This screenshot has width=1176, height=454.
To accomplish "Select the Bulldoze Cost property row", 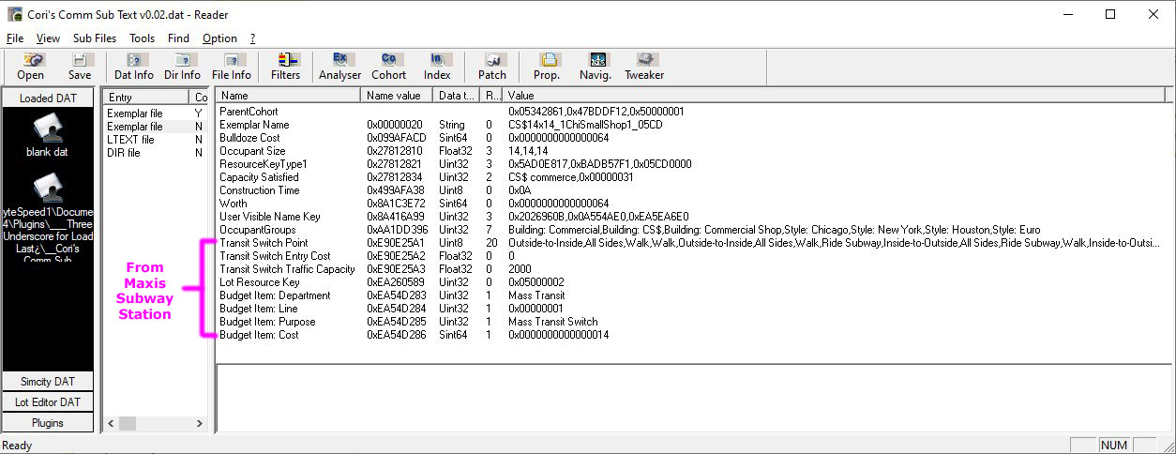I will [694, 137].
